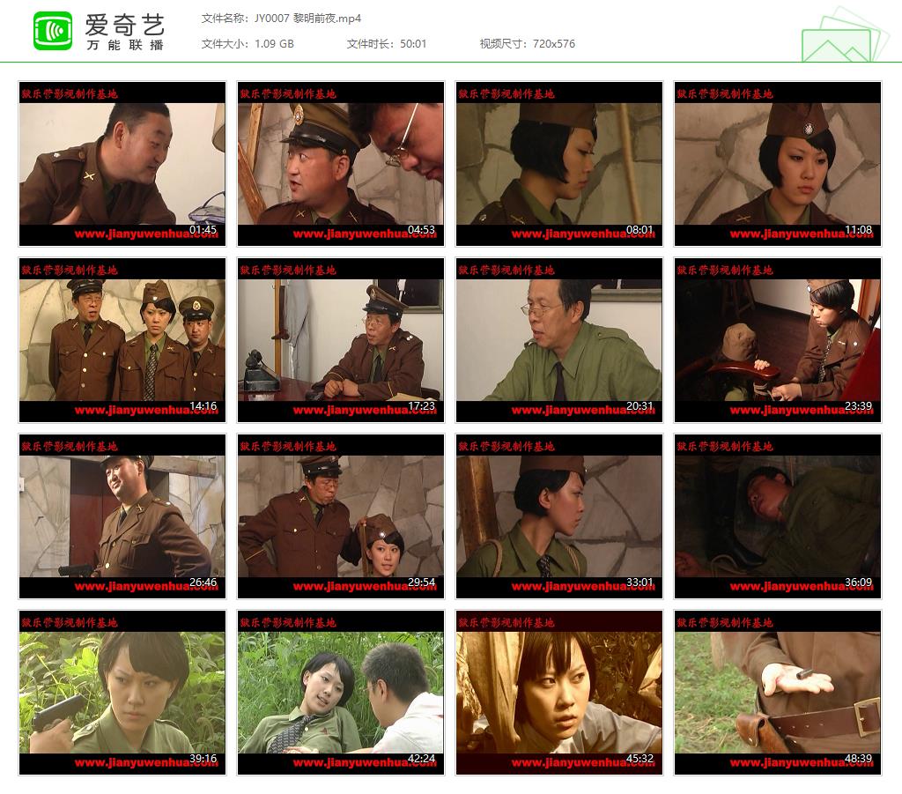
Task: Click the thumbnail at timestamp 23:39
Action: [x=778, y=340]
